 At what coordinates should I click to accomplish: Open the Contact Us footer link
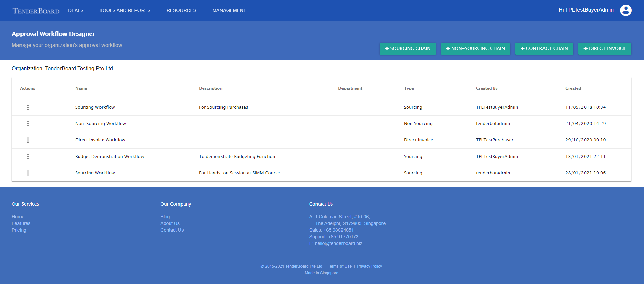(172, 230)
